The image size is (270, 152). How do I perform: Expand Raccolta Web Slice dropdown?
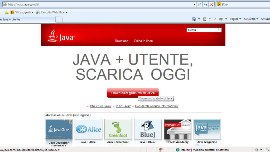click(x=66, y=12)
